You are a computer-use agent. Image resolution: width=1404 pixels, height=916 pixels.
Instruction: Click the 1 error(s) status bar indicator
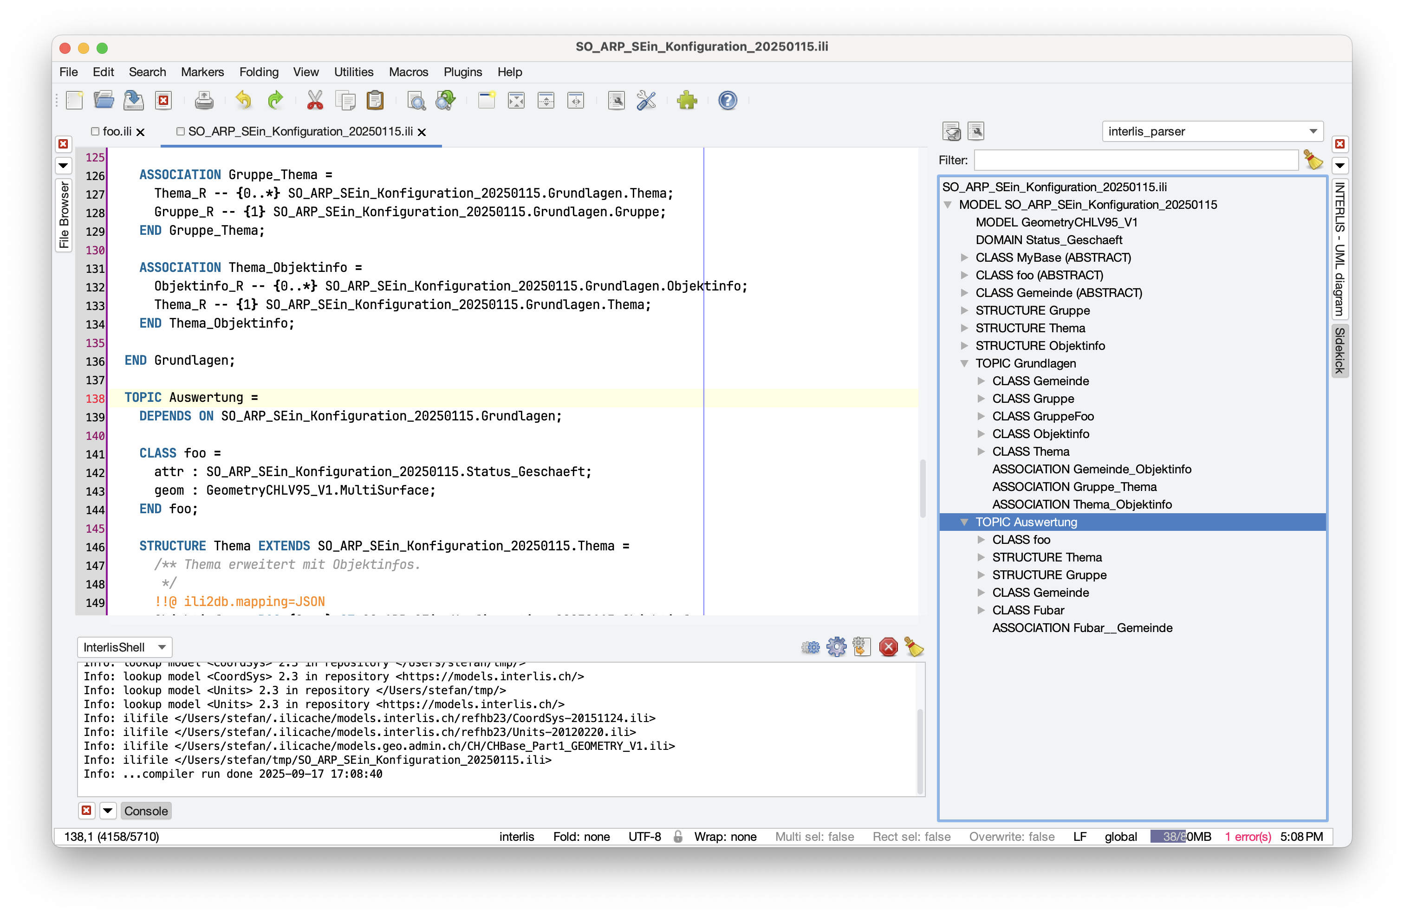[x=1248, y=837]
